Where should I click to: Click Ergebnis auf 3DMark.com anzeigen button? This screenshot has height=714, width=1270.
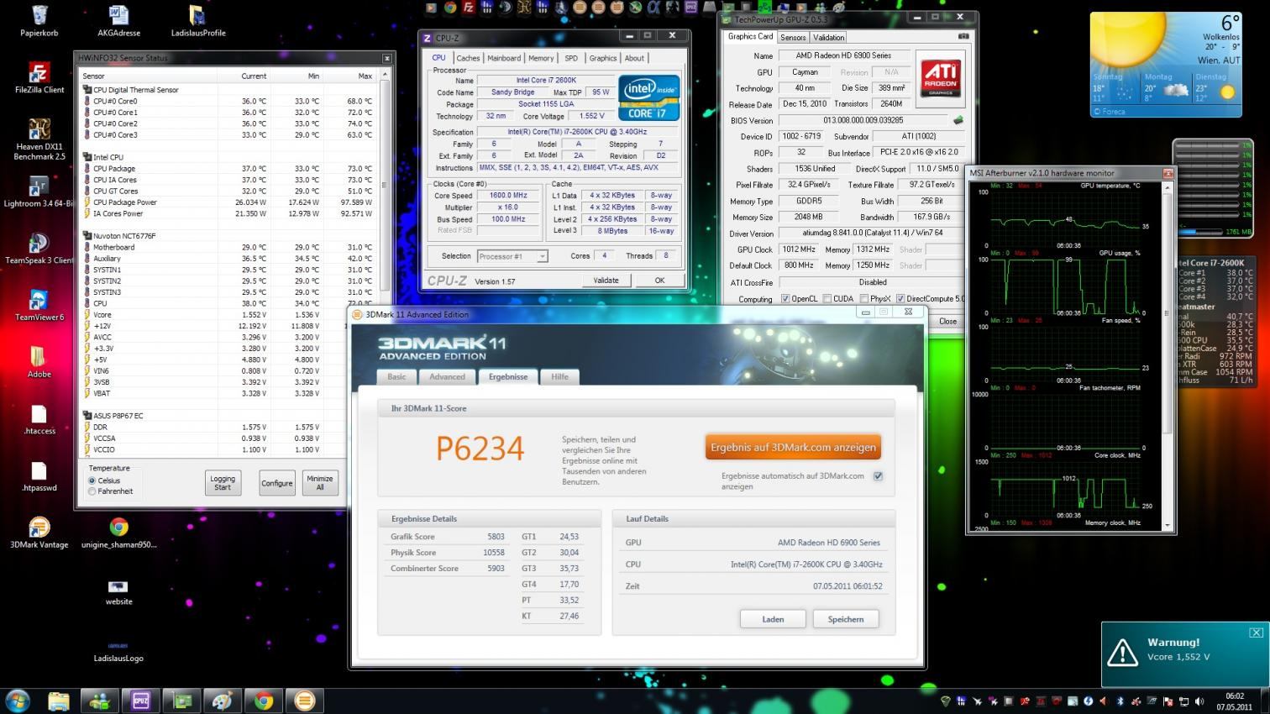(x=793, y=448)
